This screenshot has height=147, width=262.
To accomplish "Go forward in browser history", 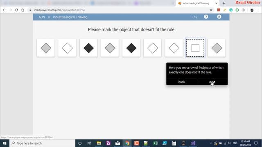I will [x=10, y=10].
